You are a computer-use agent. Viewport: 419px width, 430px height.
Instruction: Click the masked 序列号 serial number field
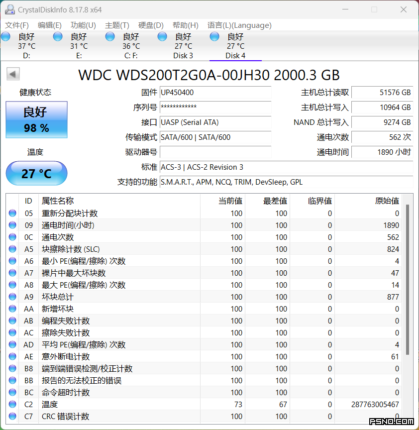coord(215,107)
